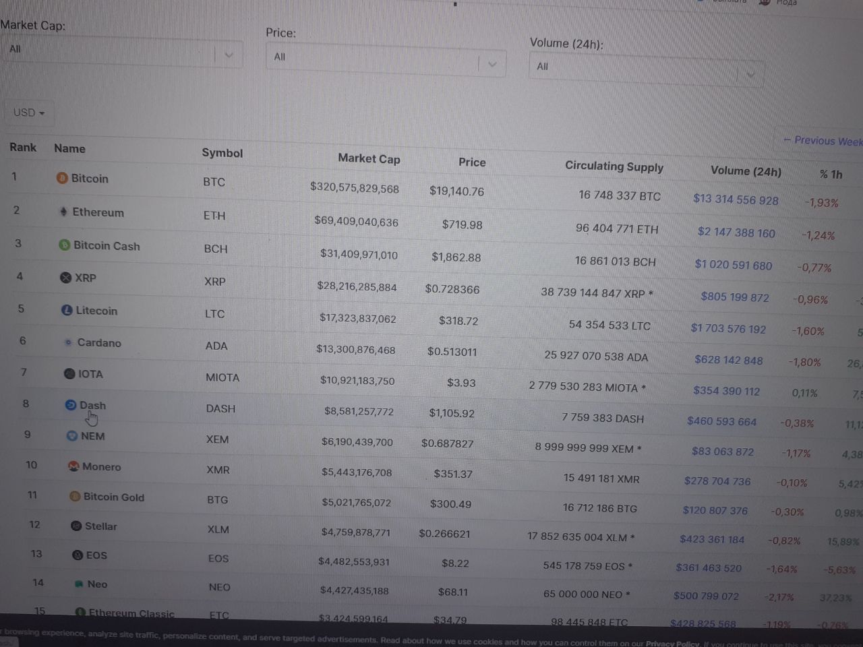The width and height of the screenshot is (863, 647).
Task: Click the XRP coin icon
Action: pyautogui.click(x=66, y=278)
